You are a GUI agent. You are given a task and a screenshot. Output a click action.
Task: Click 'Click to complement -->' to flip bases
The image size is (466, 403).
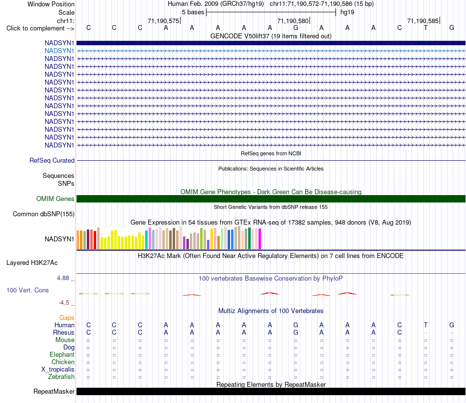(40, 29)
